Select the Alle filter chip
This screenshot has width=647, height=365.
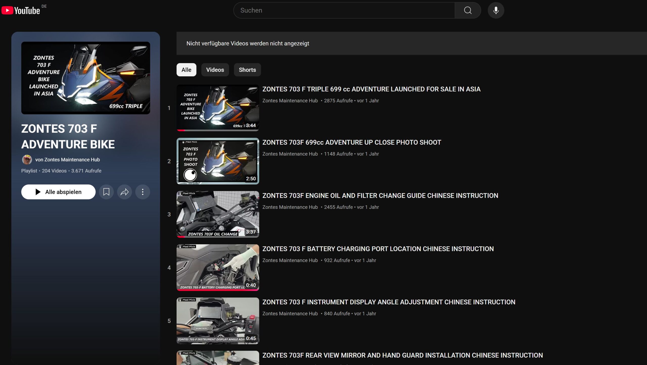186,70
